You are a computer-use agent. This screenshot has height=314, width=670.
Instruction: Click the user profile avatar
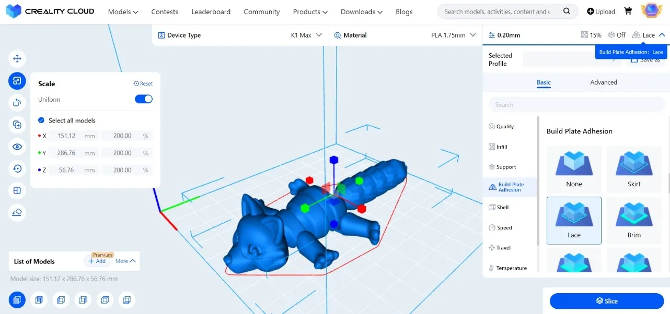[x=651, y=11]
